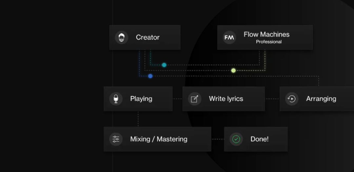Select the Professional subtitle under Flow Machines
Screen dimensions: 354x172
coord(269,42)
